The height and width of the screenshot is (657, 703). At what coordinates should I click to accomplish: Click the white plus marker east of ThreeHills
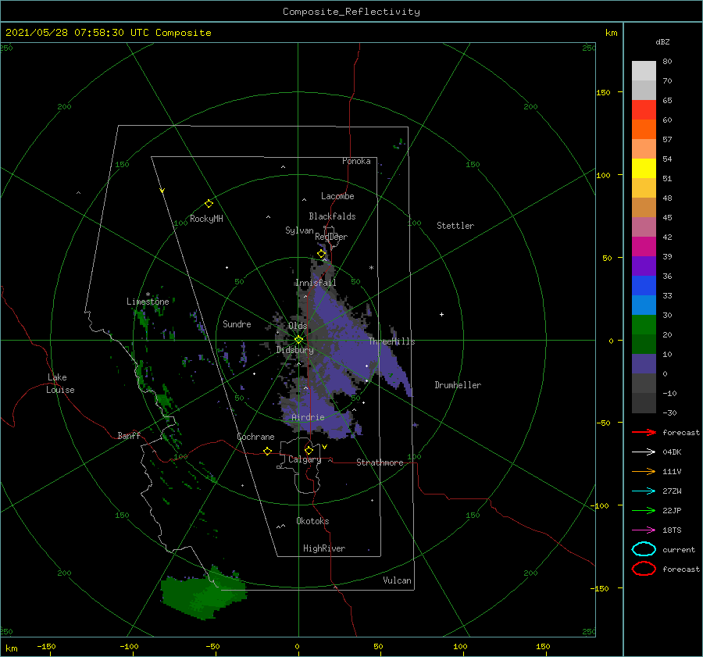[441, 314]
